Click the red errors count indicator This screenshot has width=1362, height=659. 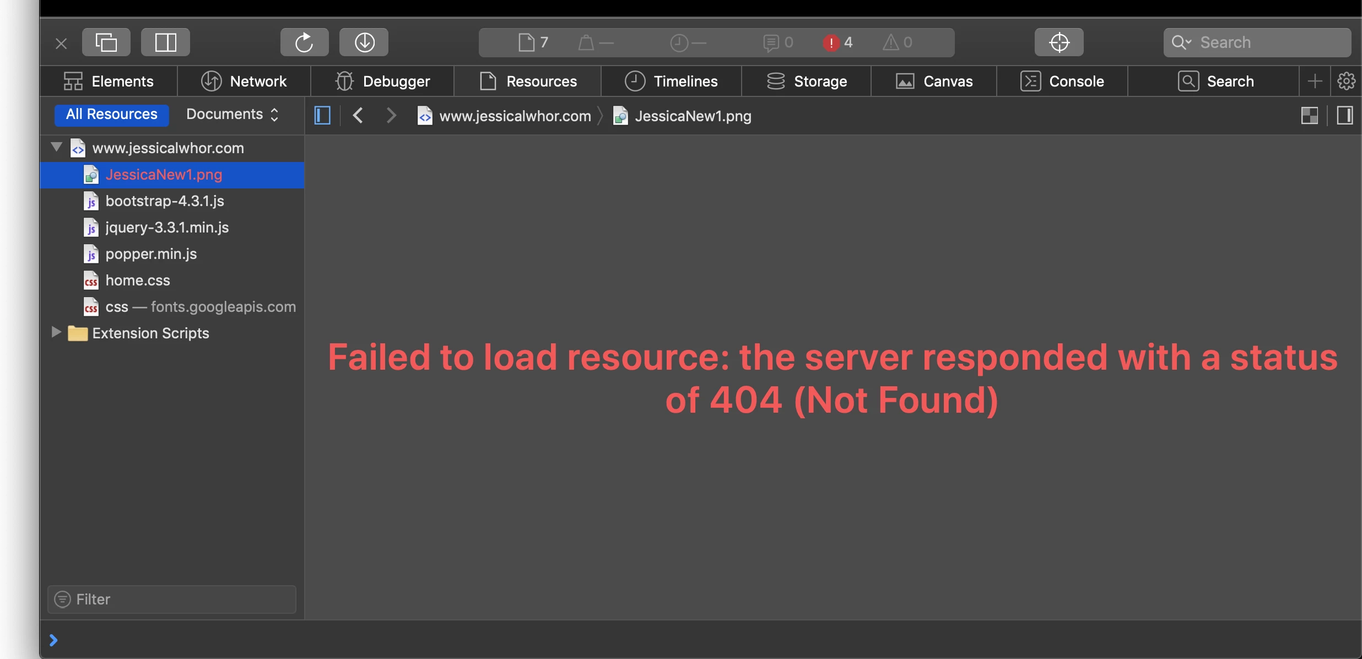tap(837, 42)
